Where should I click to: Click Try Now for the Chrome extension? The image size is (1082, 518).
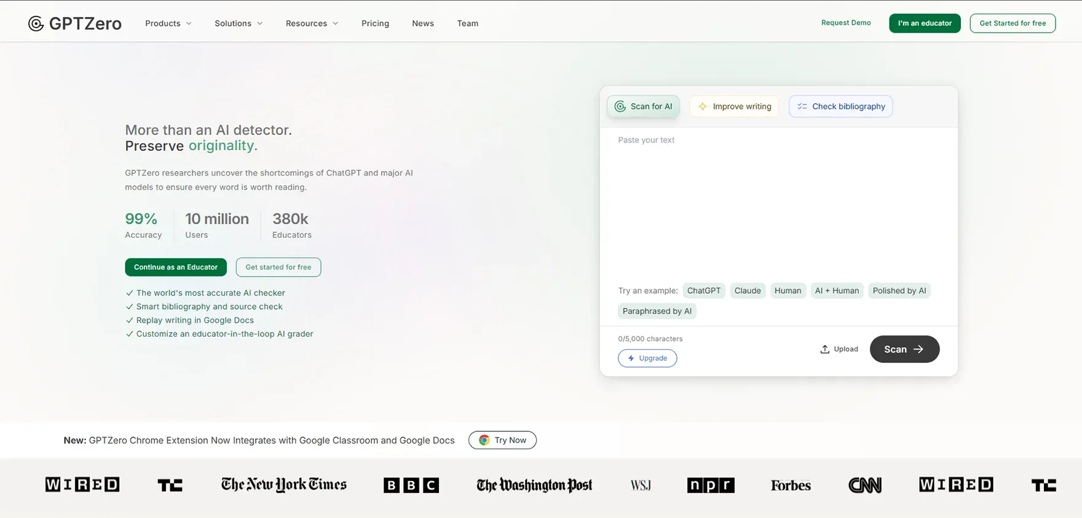pos(502,440)
